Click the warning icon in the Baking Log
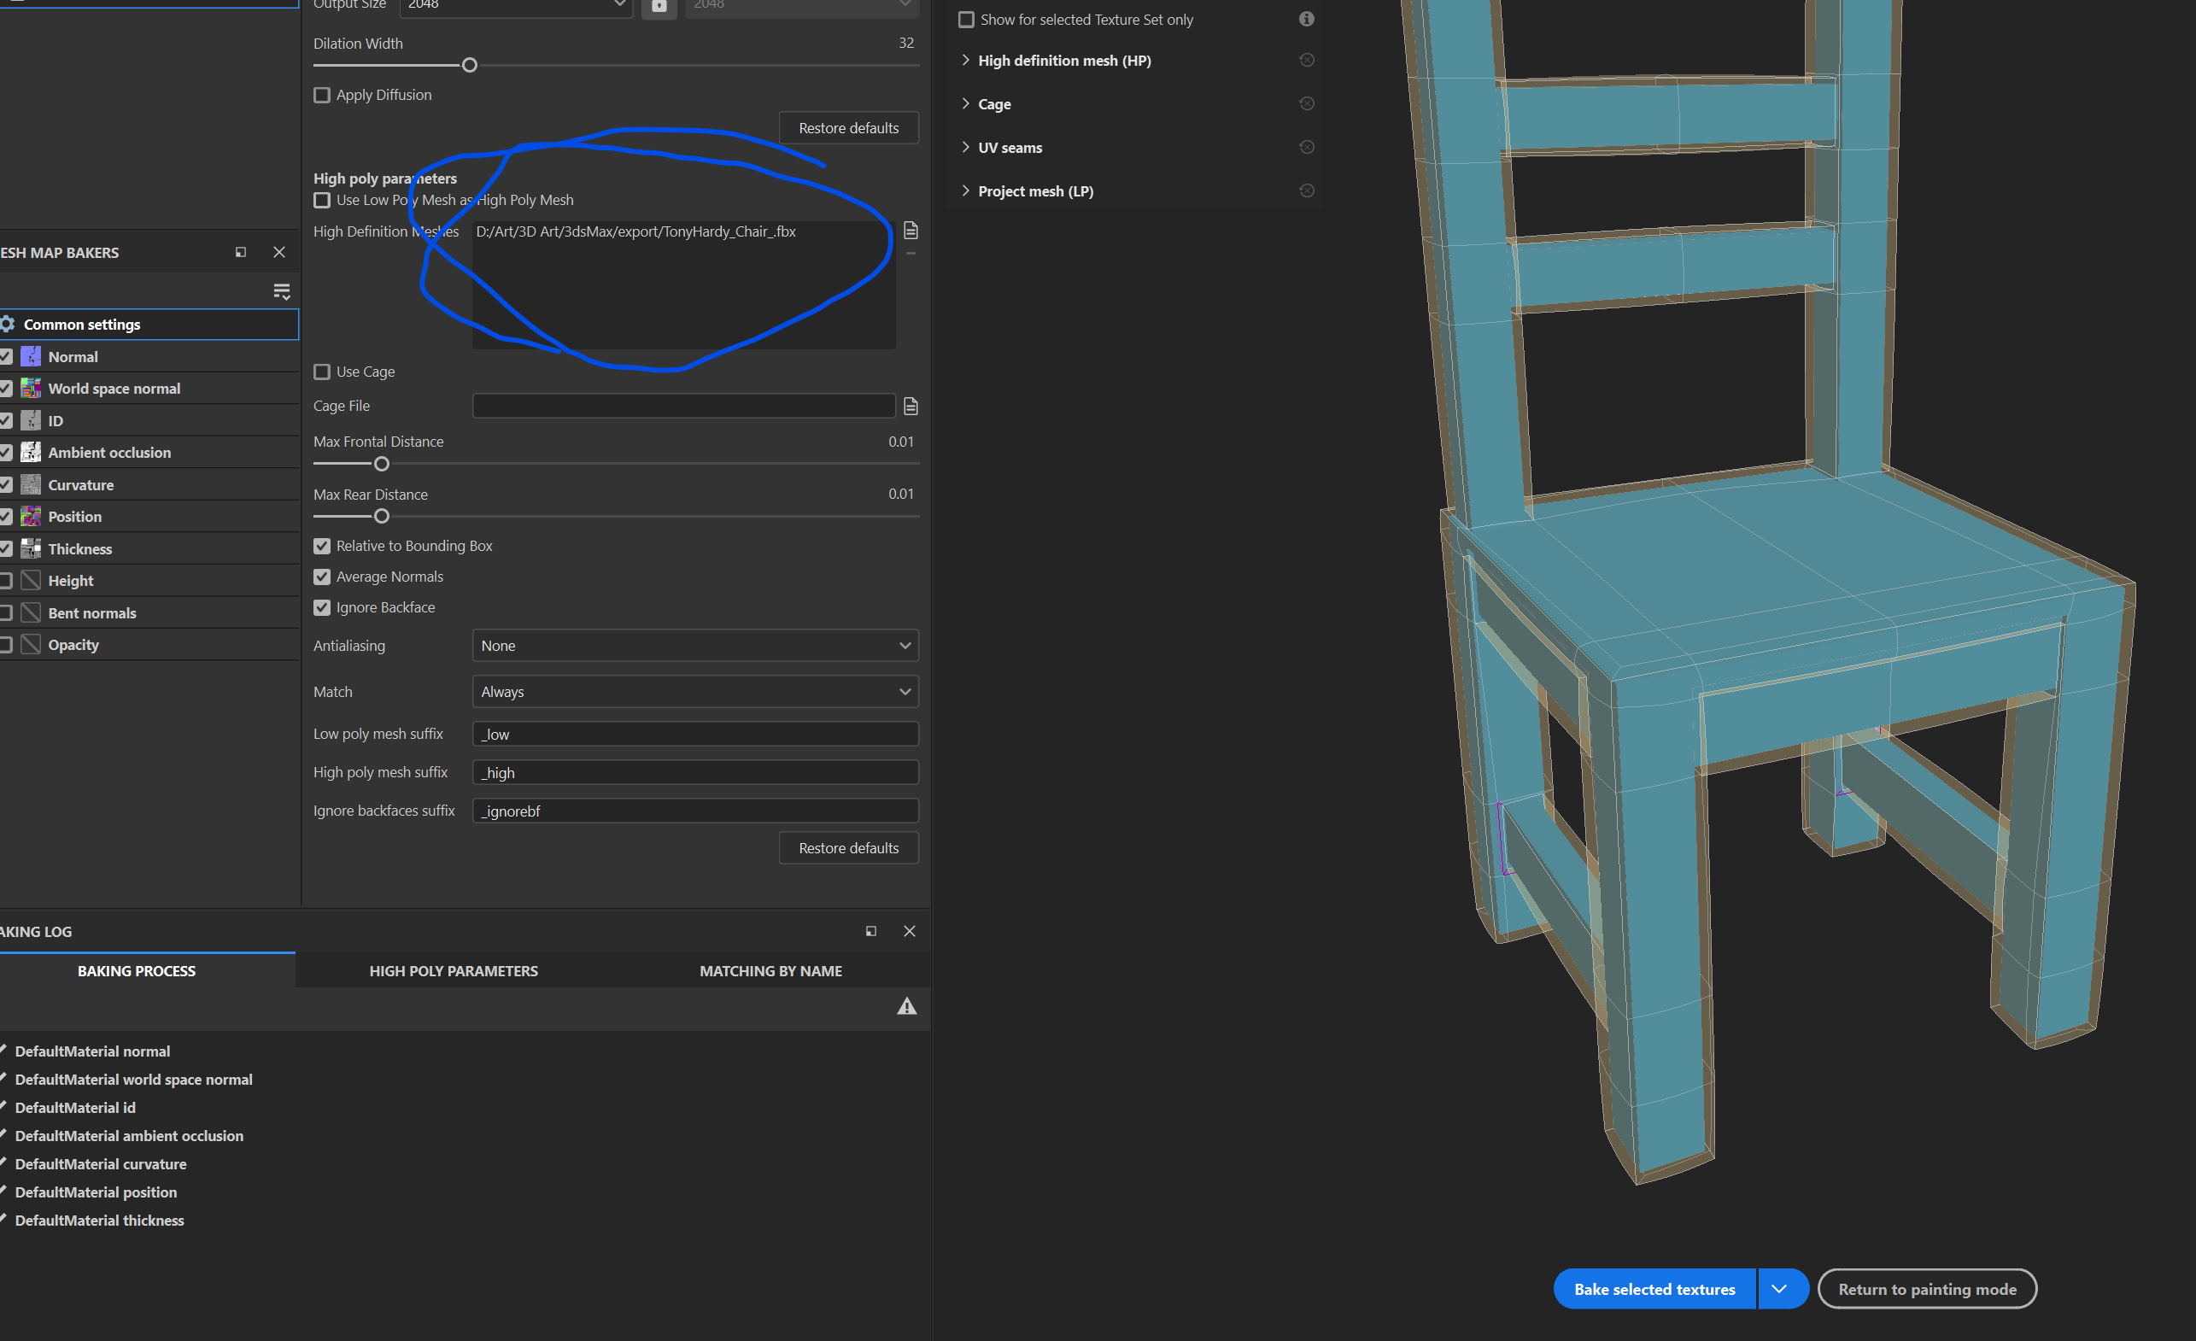2196x1341 pixels. pyautogui.click(x=906, y=1007)
